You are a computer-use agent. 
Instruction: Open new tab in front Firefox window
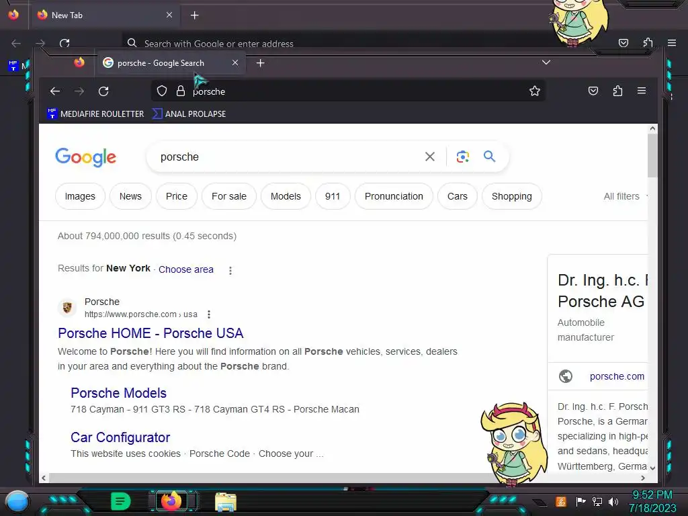(x=260, y=63)
